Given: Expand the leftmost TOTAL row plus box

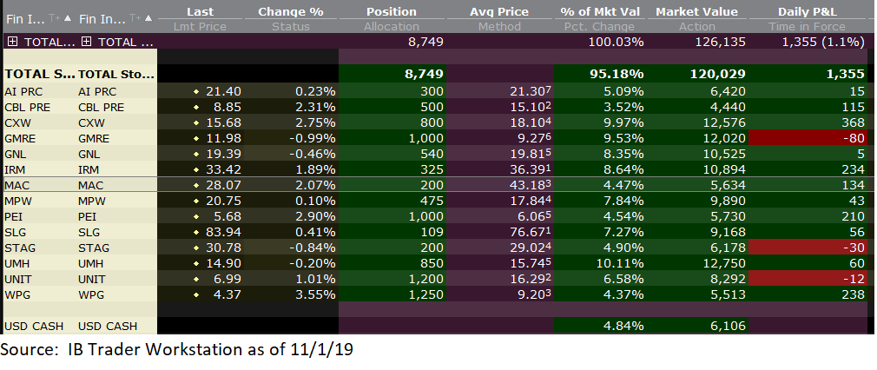Looking at the screenshot, I should click(11, 42).
